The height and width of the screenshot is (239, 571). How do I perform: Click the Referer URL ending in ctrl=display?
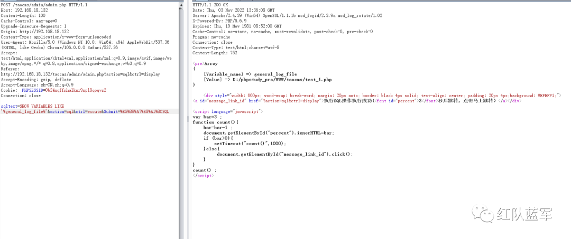80,74
